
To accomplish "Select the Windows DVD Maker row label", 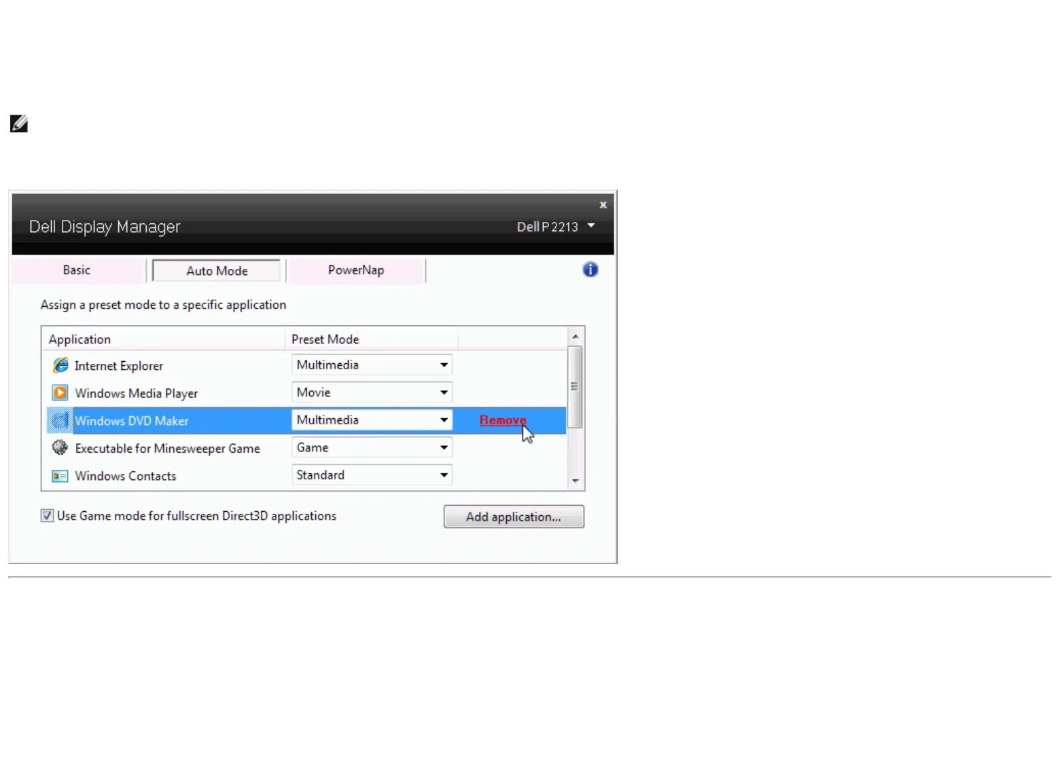I will click(132, 421).
